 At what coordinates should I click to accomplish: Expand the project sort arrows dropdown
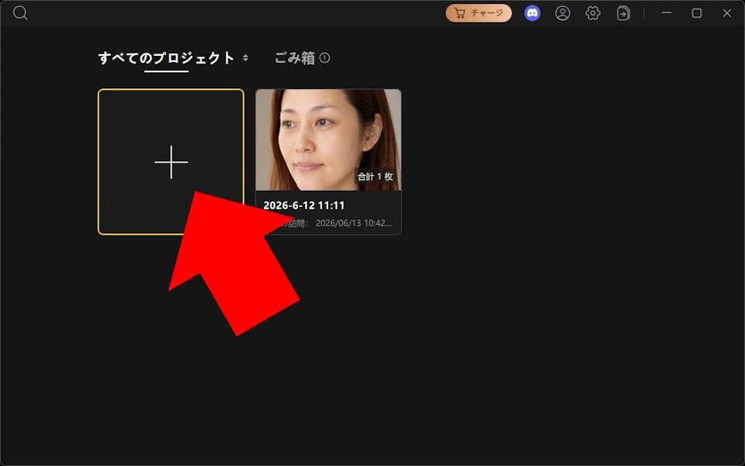(x=245, y=58)
